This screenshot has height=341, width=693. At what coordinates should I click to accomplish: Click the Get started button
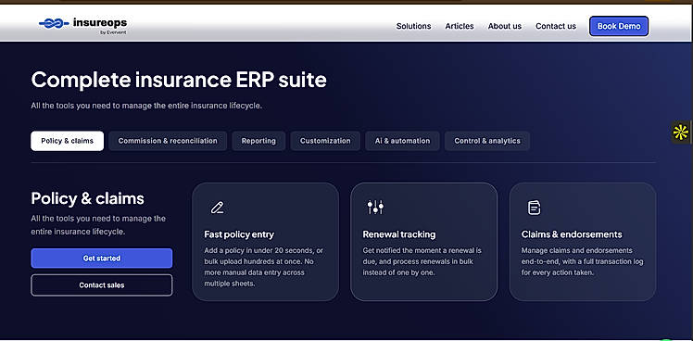102,259
